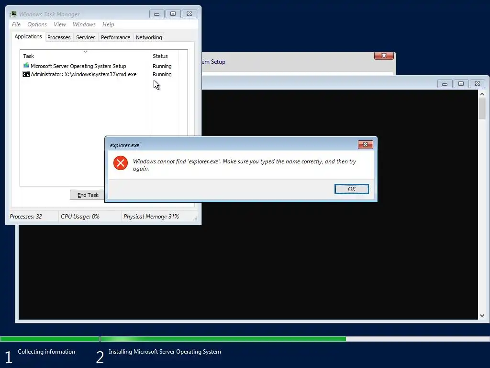Minimize the Windows Task Manager window
Image resolution: width=490 pixels, height=368 pixels.
coord(156,14)
